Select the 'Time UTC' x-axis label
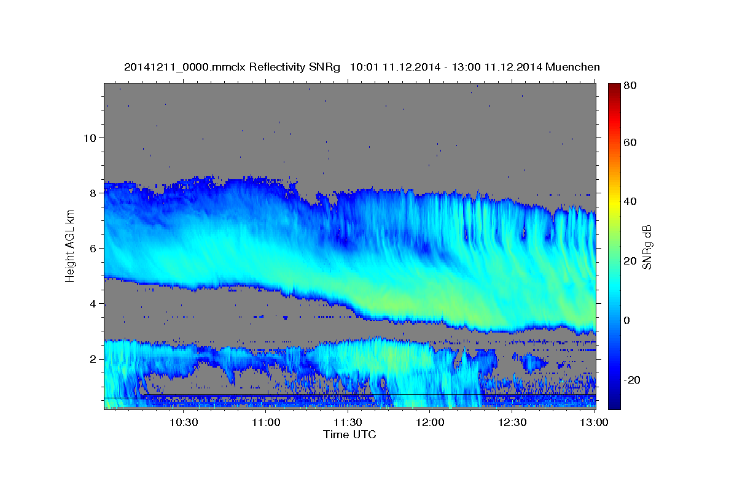 tap(349, 435)
